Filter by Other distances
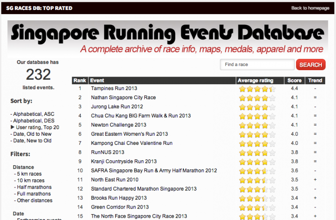The height and width of the screenshot is (220, 336). (35, 201)
